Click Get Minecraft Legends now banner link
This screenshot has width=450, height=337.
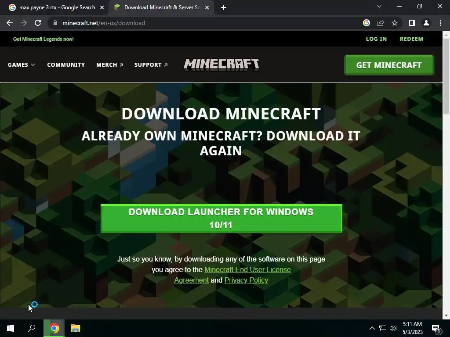tap(44, 39)
